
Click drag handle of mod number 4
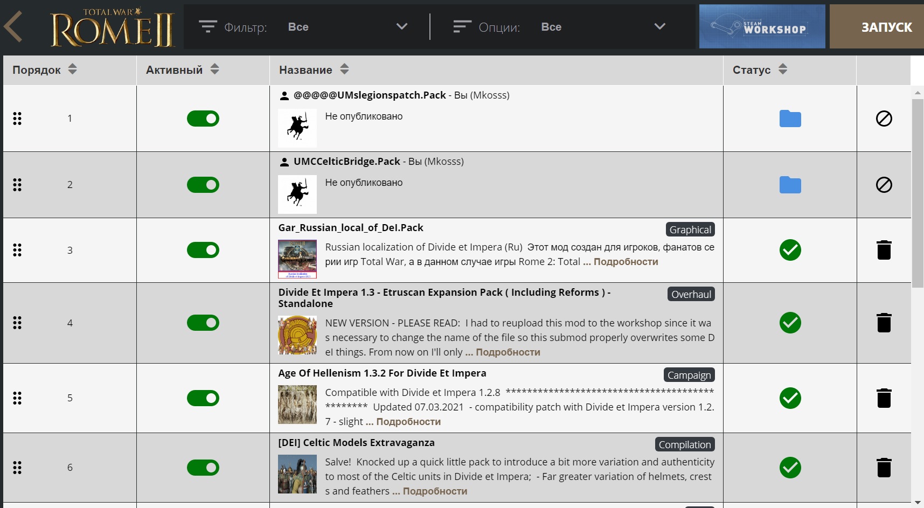(x=17, y=323)
